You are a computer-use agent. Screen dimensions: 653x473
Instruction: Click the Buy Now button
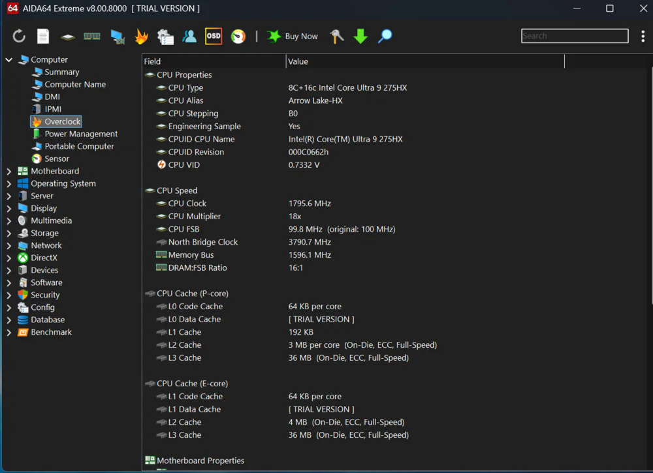coord(293,37)
